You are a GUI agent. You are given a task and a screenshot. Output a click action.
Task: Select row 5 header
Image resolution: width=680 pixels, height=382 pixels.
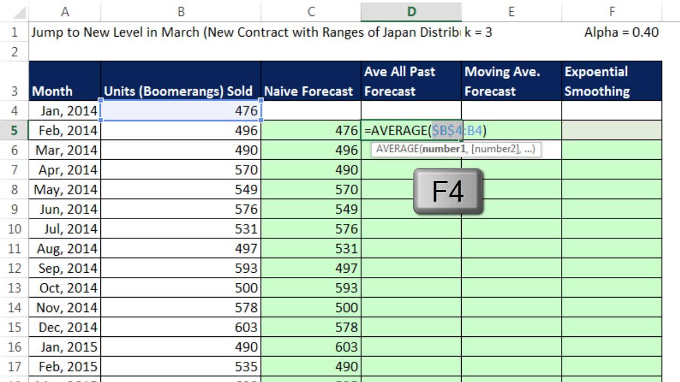click(14, 131)
